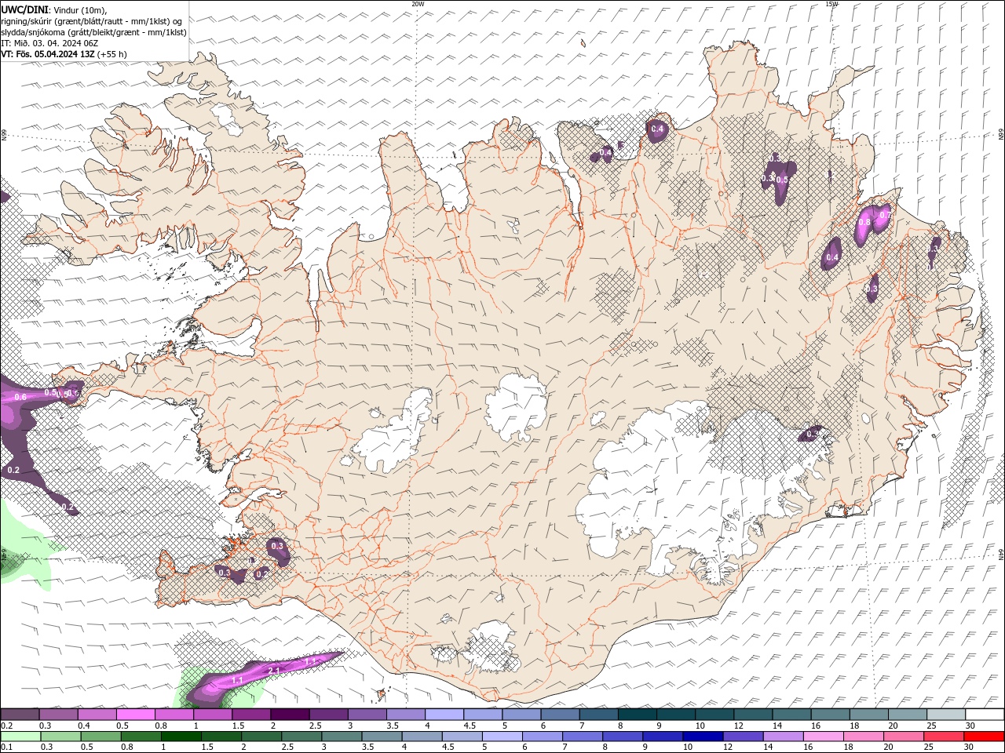Click the 'slydda/snjókoma' legend description line
The height and width of the screenshot is (753, 1005).
click(93, 32)
